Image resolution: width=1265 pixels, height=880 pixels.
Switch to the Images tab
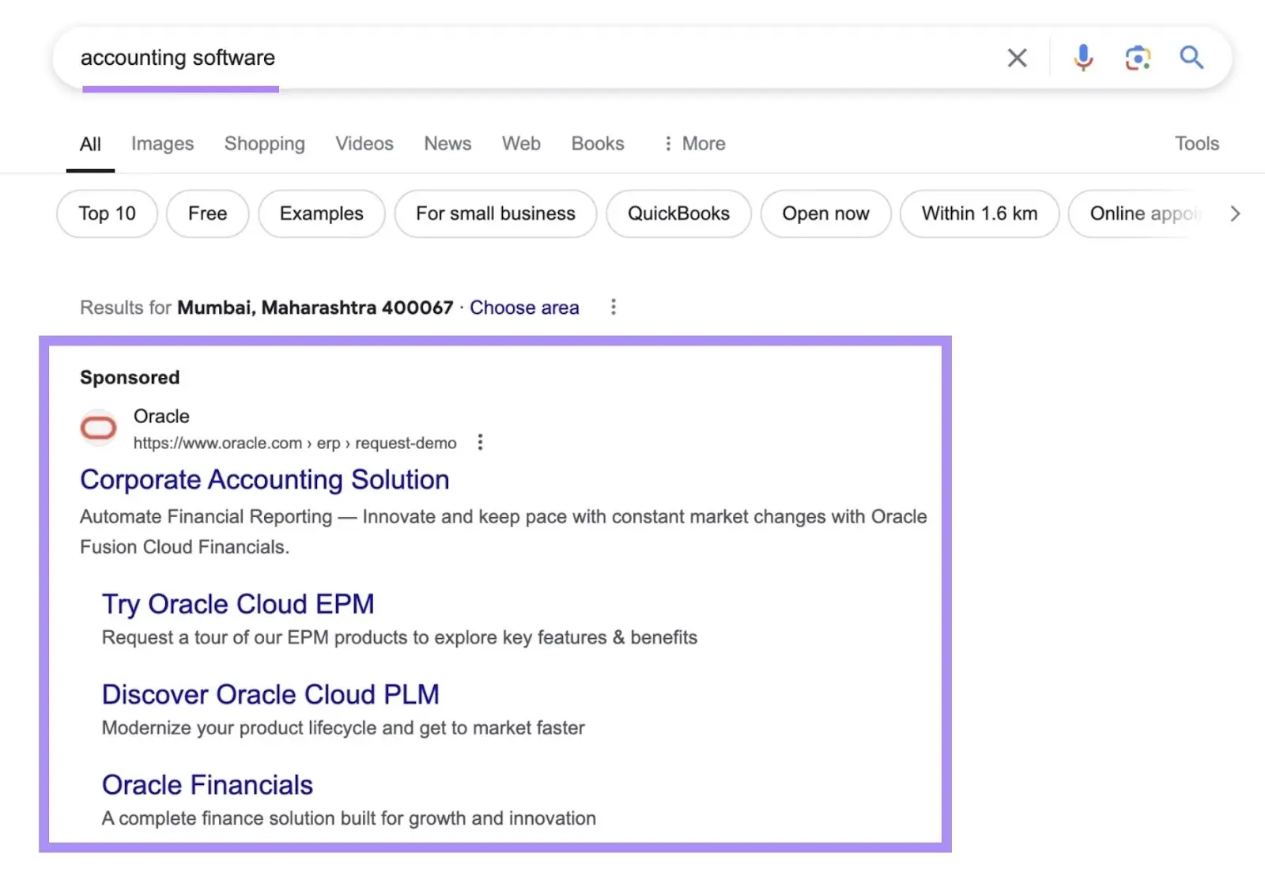[x=162, y=143]
